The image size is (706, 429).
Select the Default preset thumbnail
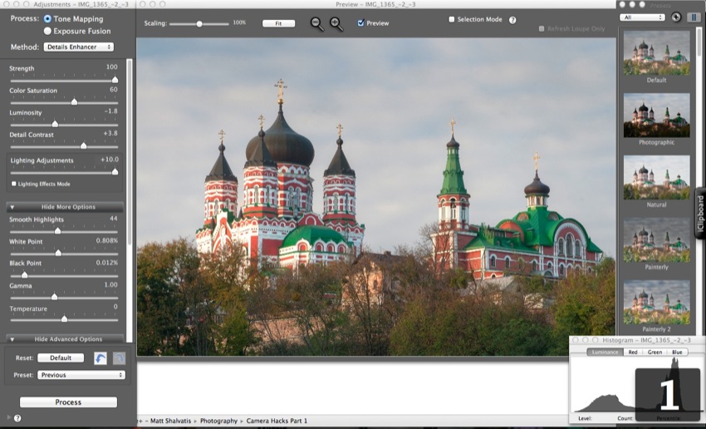(656, 52)
